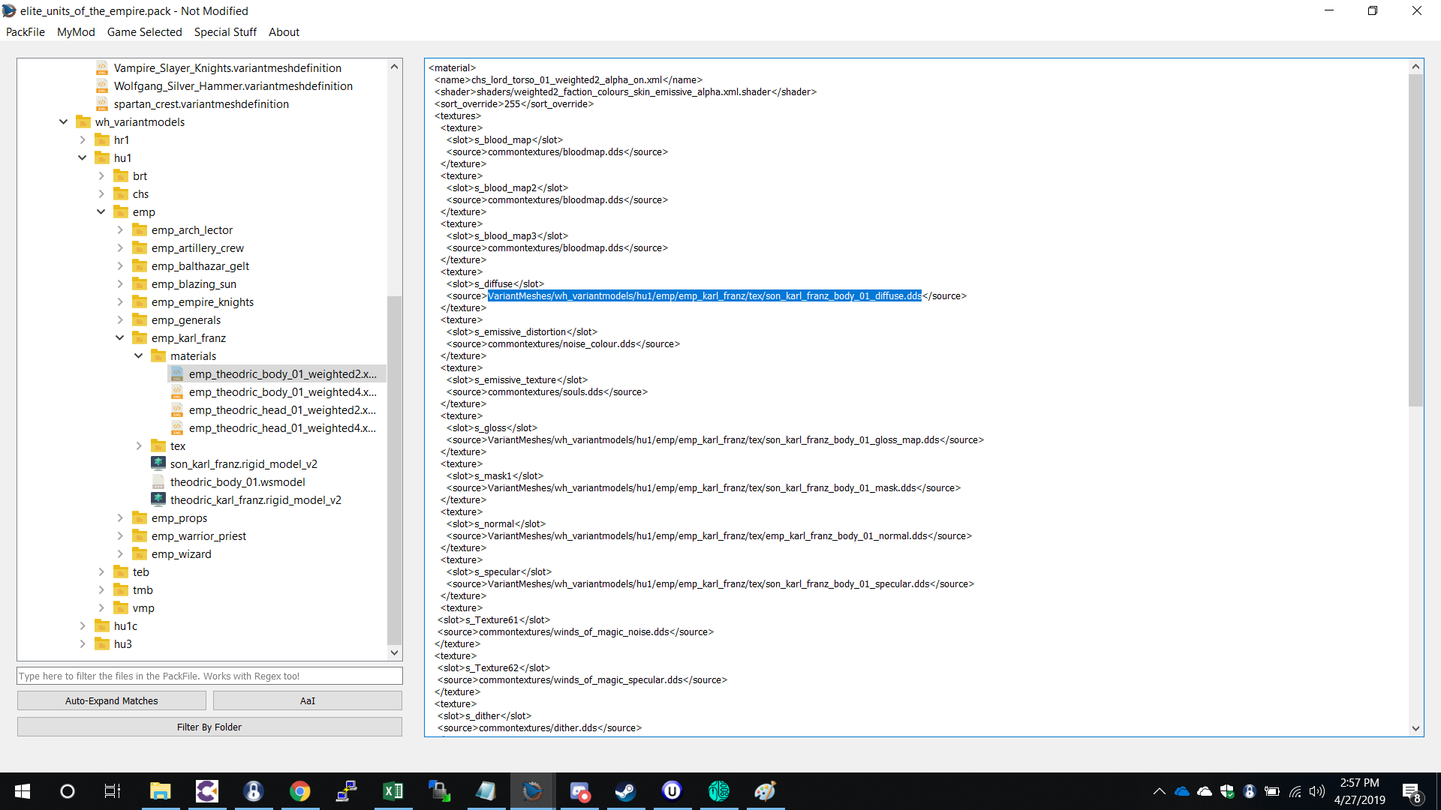Click the emp_theodric_head_01_weighted2 XML file icon
This screenshot has width=1441, height=810.
click(177, 409)
